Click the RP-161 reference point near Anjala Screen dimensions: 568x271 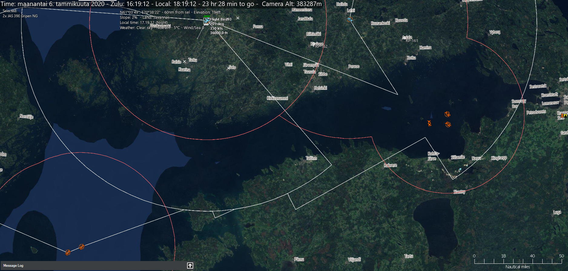[x=411, y=40]
